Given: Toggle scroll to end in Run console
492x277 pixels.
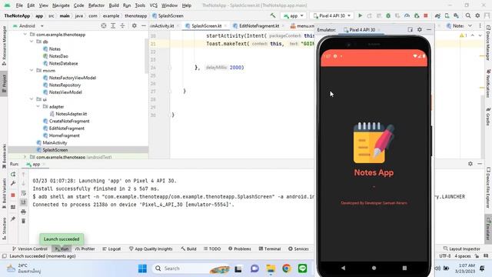Looking at the screenshot, I should pyautogui.click(x=24, y=202).
